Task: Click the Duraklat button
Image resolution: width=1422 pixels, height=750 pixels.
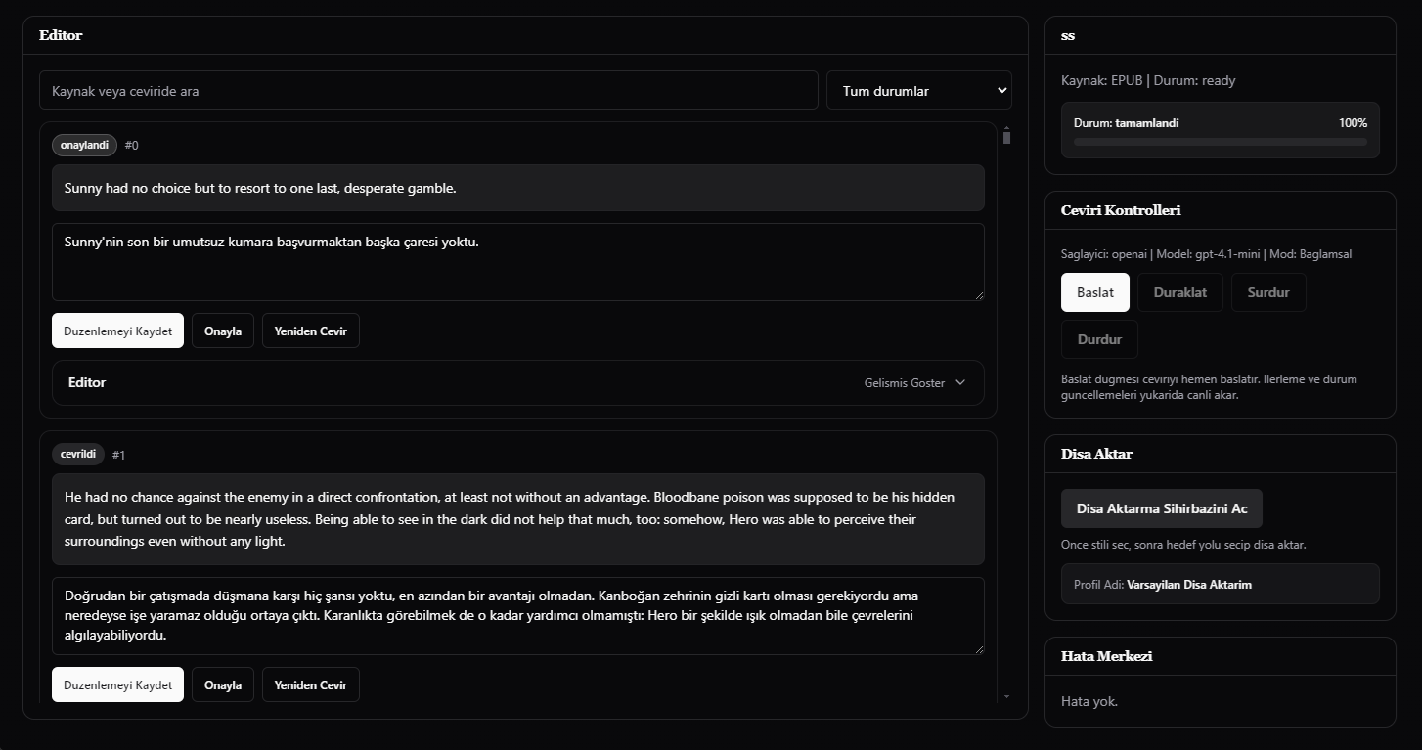Action: (x=1179, y=292)
